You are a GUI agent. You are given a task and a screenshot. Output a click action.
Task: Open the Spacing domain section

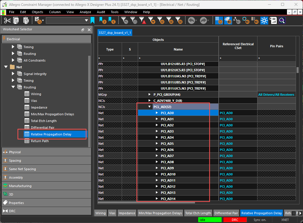click(15, 161)
